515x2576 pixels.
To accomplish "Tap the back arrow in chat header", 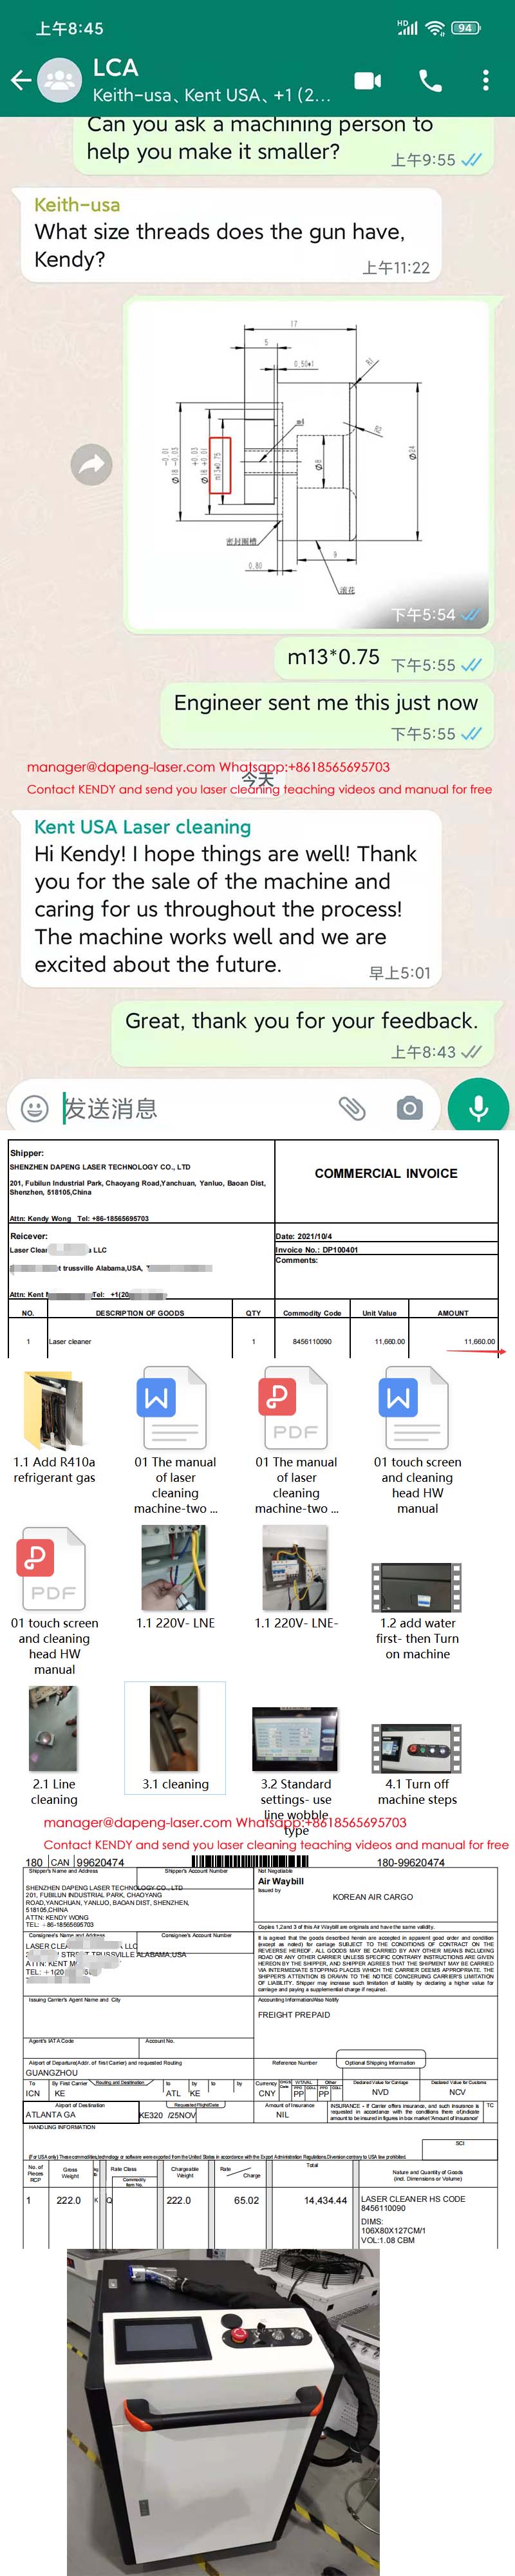I will (20, 80).
